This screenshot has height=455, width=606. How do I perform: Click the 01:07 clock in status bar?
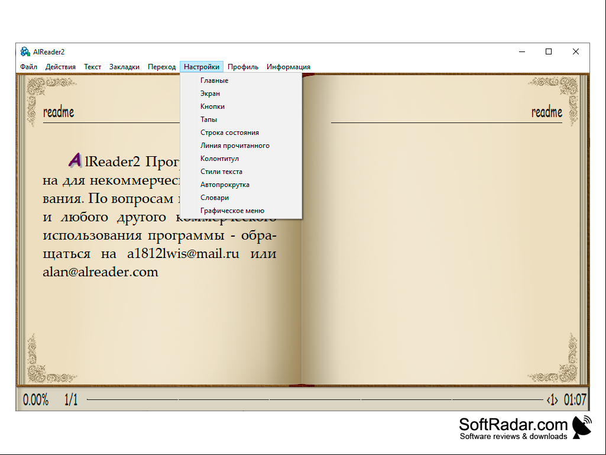pyautogui.click(x=575, y=399)
